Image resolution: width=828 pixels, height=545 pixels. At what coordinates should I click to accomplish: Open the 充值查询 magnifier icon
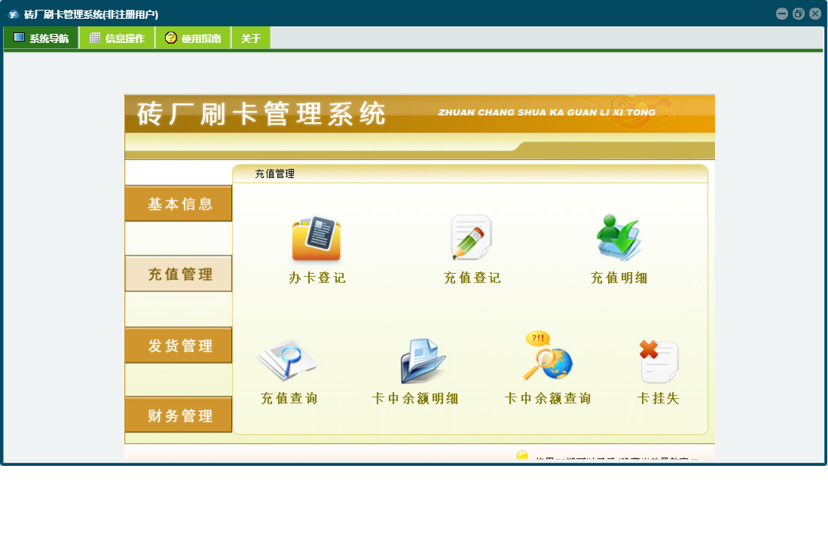pyautogui.click(x=287, y=360)
